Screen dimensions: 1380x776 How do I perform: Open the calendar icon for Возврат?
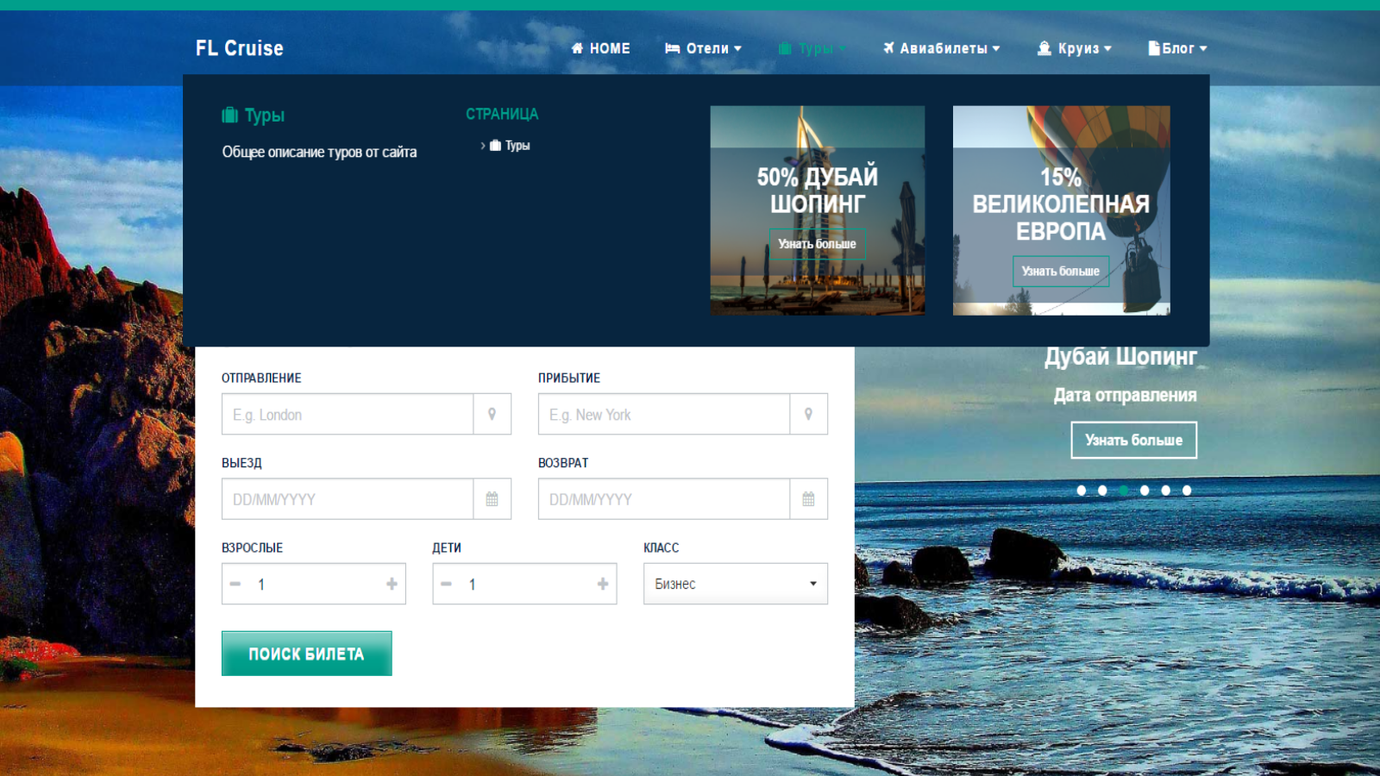pyautogui.click(x=808, y=499)
